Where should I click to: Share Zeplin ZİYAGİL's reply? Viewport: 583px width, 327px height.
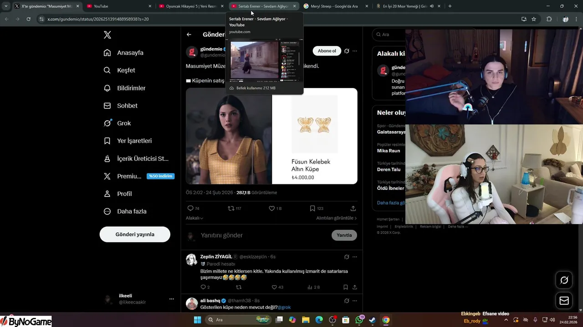(x=355, y=287)
